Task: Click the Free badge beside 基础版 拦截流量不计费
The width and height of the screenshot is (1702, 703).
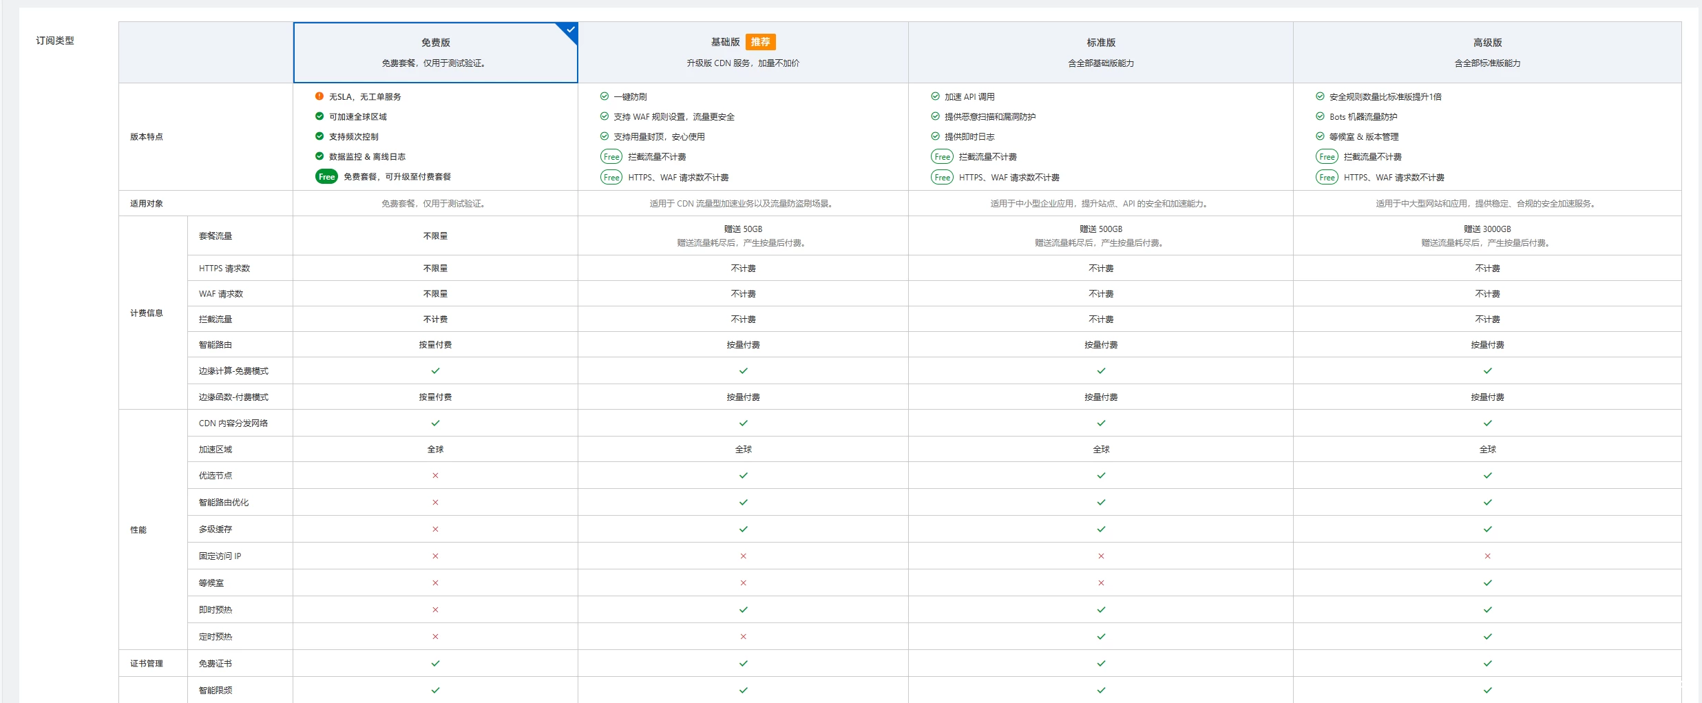Action: 611,157
